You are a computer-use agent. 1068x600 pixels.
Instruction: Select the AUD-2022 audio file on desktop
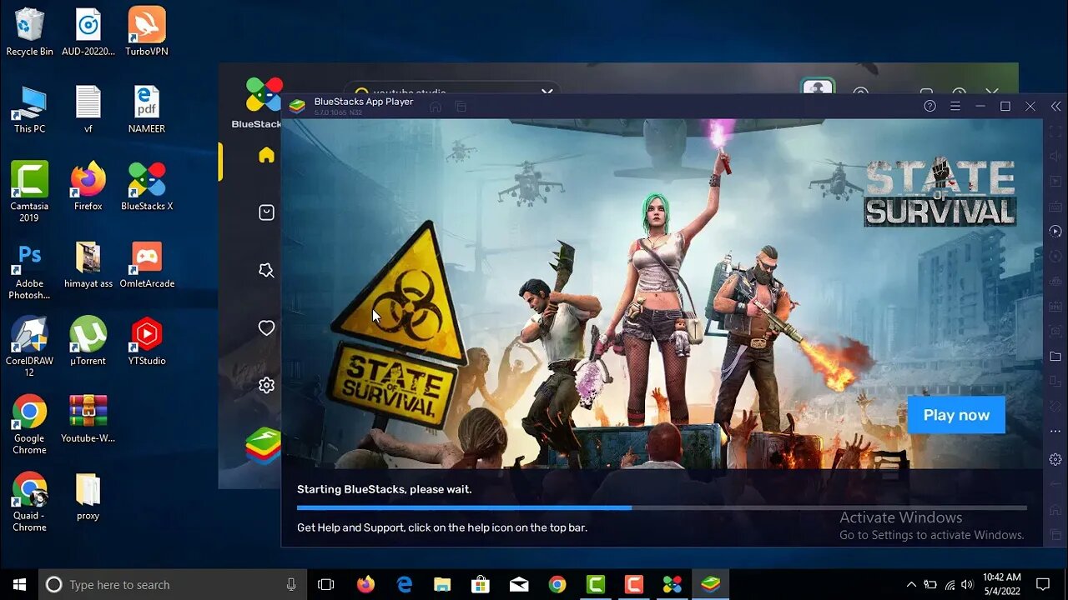pyautogui.click(x=88, y=33)
